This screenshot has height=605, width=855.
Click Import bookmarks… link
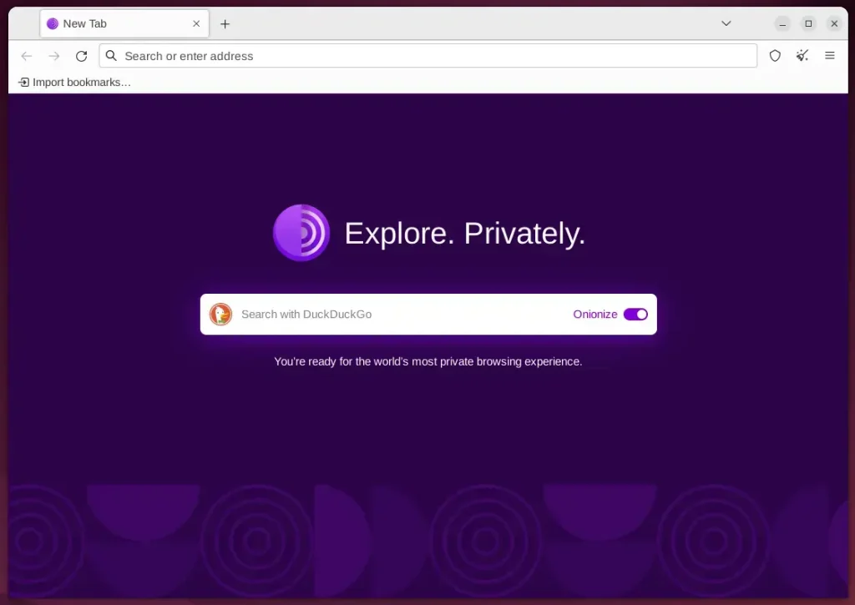pos(74,83)
